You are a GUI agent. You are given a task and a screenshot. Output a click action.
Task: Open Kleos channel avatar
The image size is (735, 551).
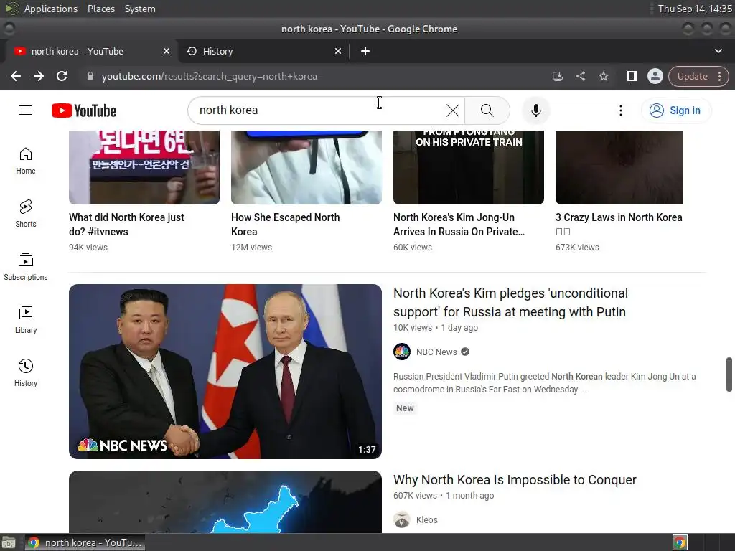pyautogui.click(x=402, y=519)
